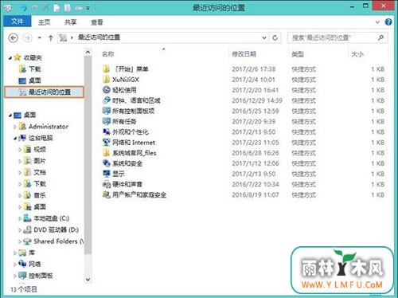Click the 外观和个性化 icon
This screenshot has width=398, height=298.
[106, 131]
